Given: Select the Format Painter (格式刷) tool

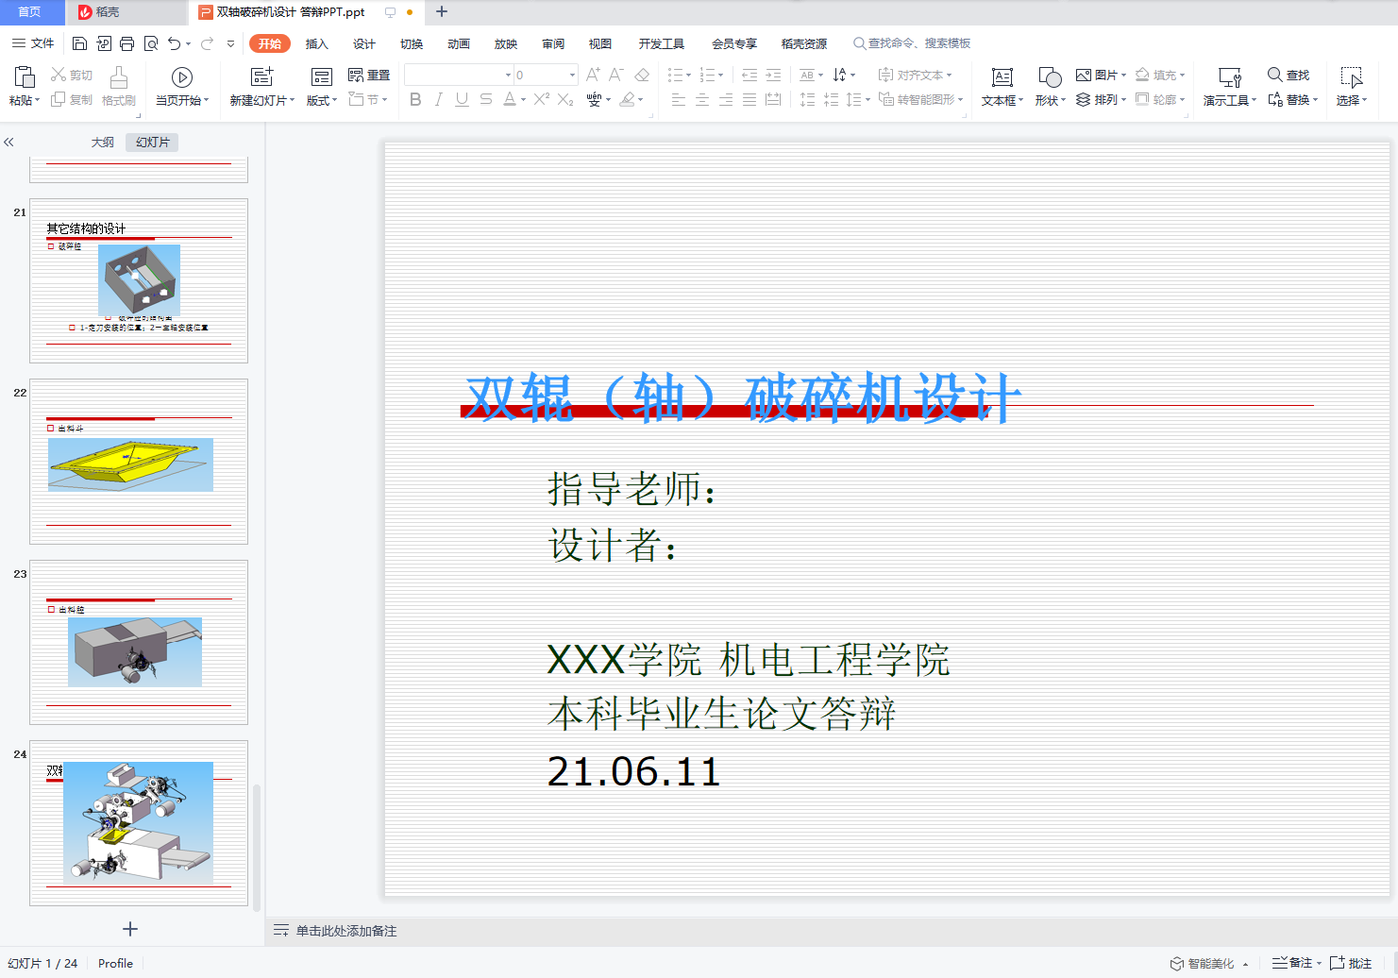Looking at the screenshot, I should [119, 86].
